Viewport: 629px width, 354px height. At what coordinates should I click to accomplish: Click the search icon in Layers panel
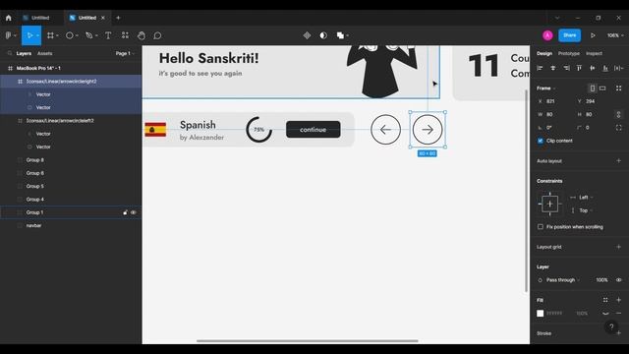10,53
